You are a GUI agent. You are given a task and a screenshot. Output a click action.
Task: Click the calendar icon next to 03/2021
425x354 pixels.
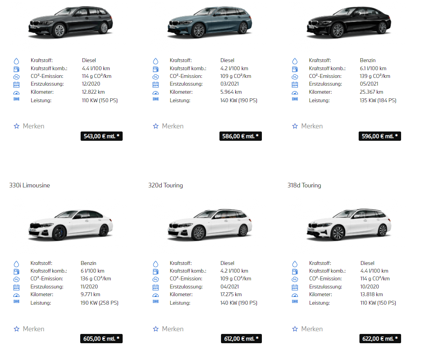click(x=155, y=85)
